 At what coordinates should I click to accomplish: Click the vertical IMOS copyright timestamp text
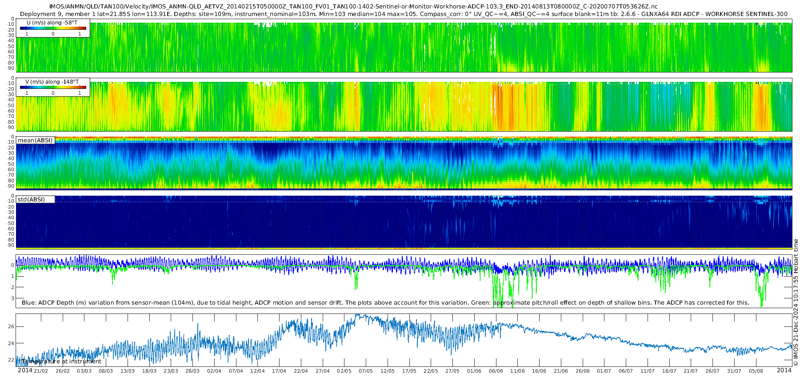796,302
